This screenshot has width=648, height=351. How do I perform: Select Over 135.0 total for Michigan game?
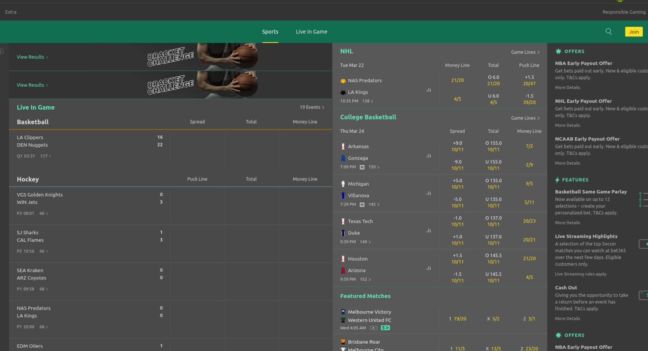(x=493, y=184)
